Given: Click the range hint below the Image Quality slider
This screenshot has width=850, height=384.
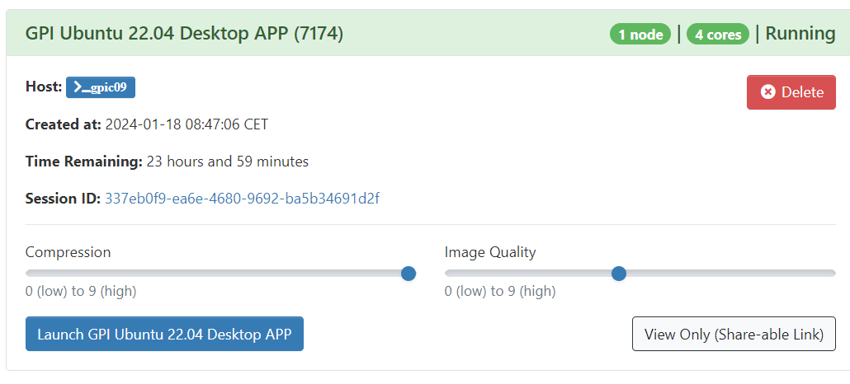Looking at the screenshot, I should pos(500,291).
